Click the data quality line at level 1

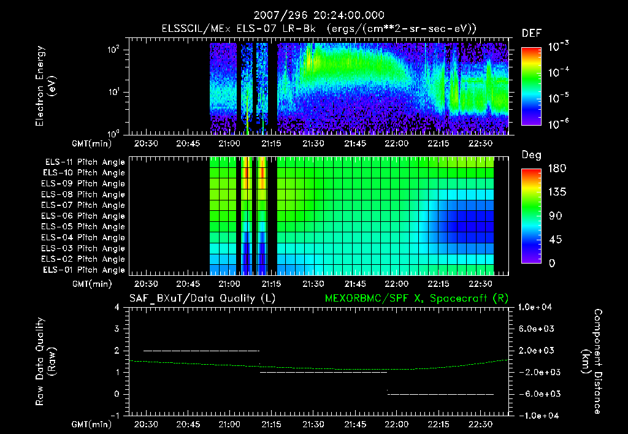[324, 372]
